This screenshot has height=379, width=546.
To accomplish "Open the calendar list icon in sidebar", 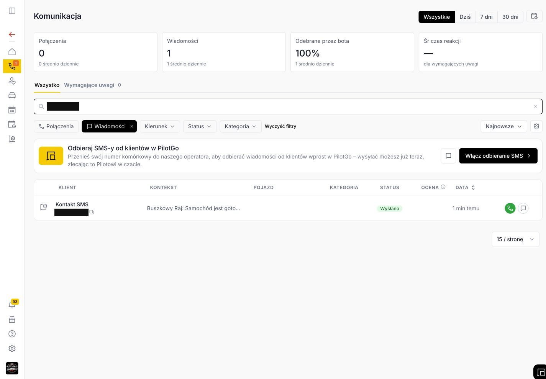I will point(12,110).
